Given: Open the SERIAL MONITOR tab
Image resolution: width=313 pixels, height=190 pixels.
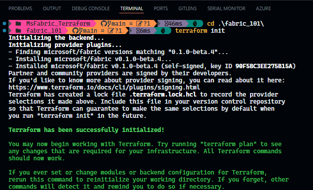Looking at the screenshot, I should tap(226, 8).
